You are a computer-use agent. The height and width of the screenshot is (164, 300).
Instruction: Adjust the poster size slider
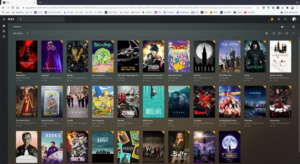[x=286, y=27]
